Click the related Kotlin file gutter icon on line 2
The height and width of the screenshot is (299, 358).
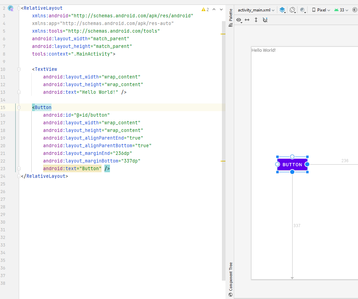11,8
